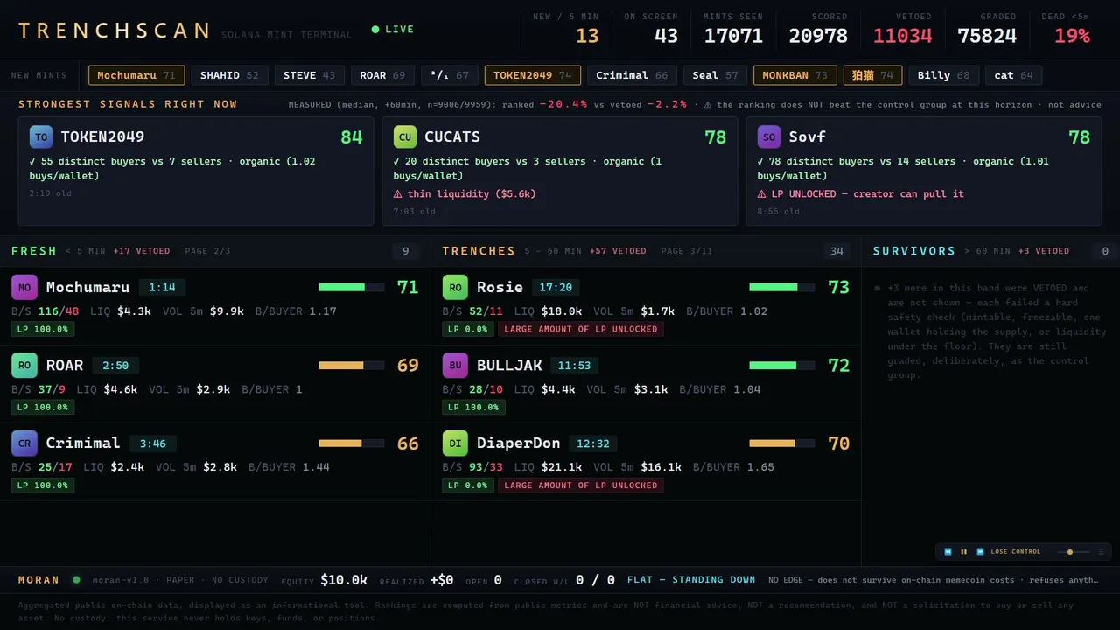This screenshot has width=1120, height=630.
Task: Click the EQUITY $10.0k value
Action: 344,580
